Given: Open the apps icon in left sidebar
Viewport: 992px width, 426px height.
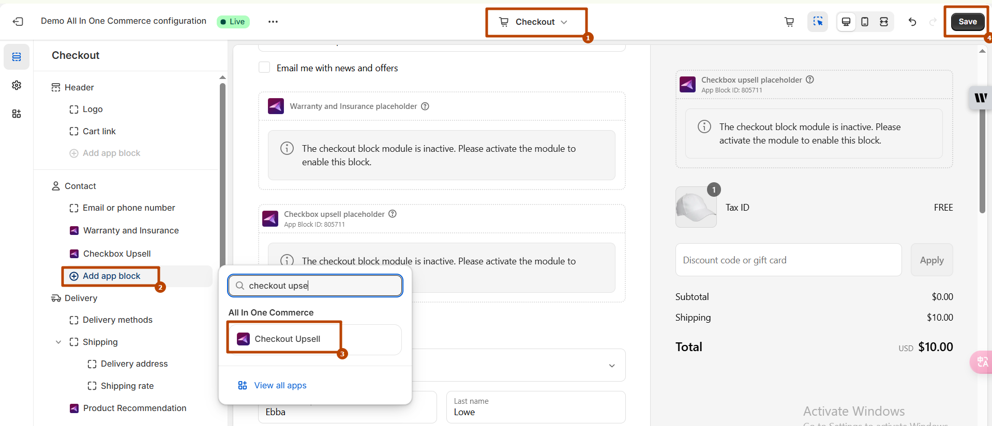Looking at the screenshot, I should click(17, 114).
